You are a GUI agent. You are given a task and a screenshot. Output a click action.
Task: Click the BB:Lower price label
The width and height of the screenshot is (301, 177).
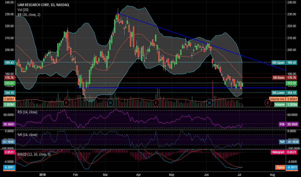click(x=278, y=93)
